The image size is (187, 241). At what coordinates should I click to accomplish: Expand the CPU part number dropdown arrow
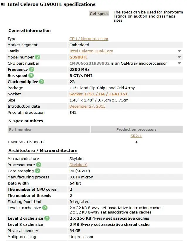pos(179,63)
